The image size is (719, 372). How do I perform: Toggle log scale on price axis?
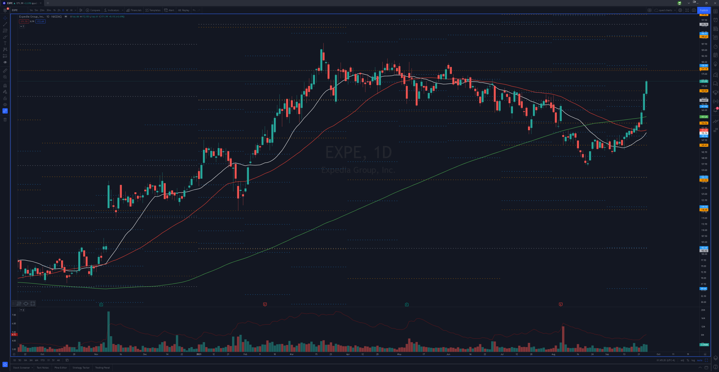(693, 360)
